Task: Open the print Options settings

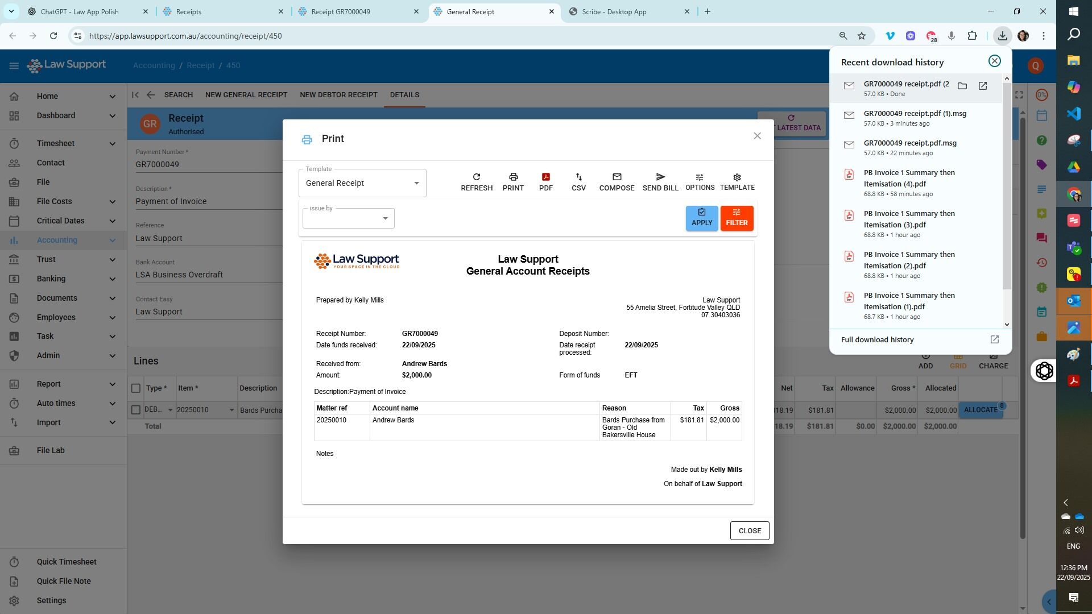Action: pos(699,181)
